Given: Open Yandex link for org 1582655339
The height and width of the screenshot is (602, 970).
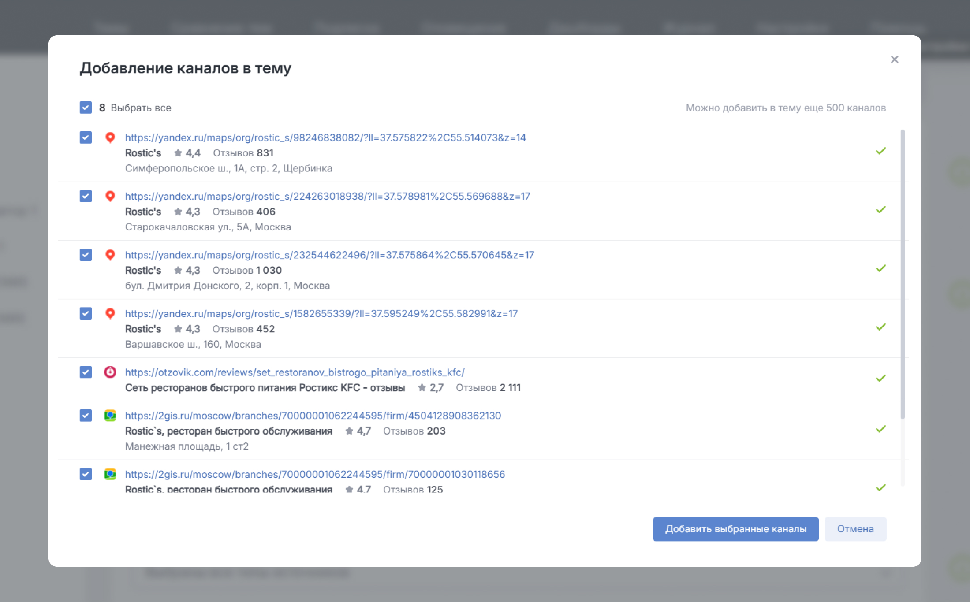Looking at the screenshot, I should (x=321, y=313).
